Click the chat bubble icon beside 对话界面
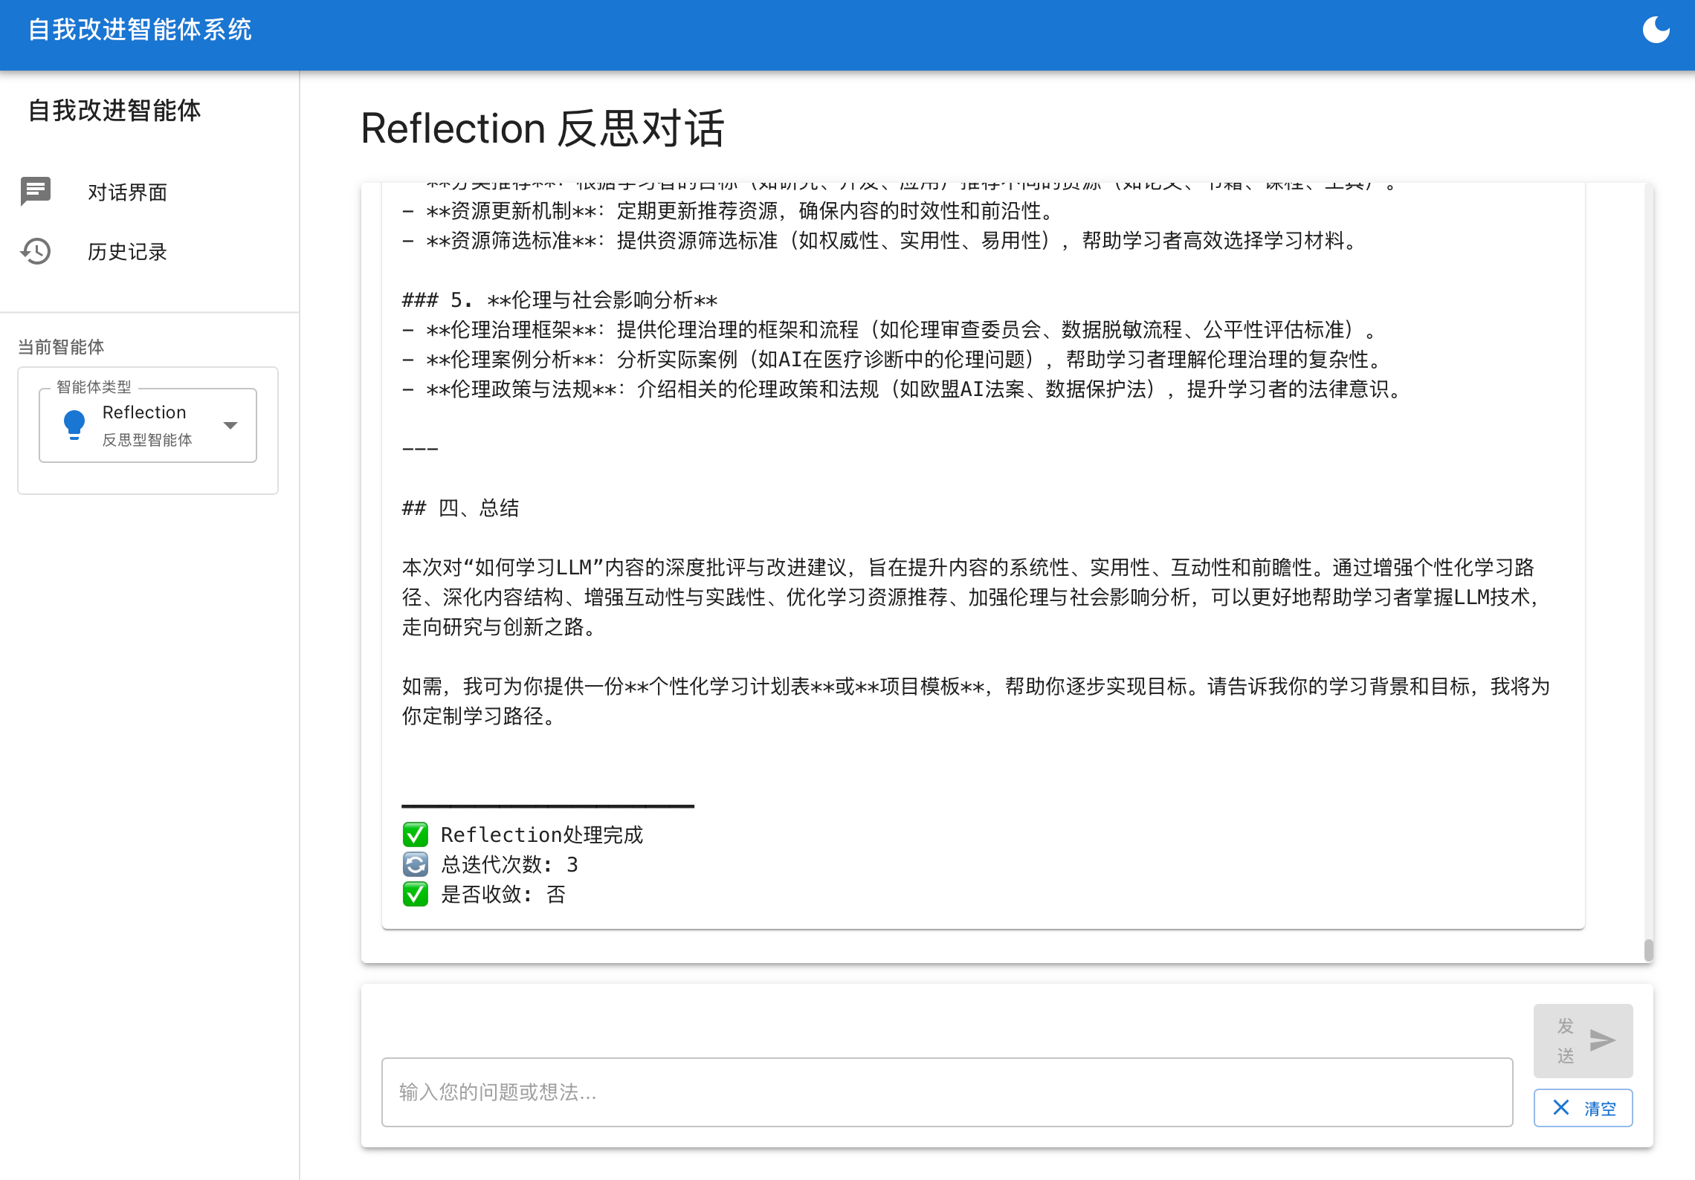Screen dimensions: 1695x1180 [36, 192]
